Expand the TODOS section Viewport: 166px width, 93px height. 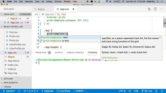tap(7, 87)
